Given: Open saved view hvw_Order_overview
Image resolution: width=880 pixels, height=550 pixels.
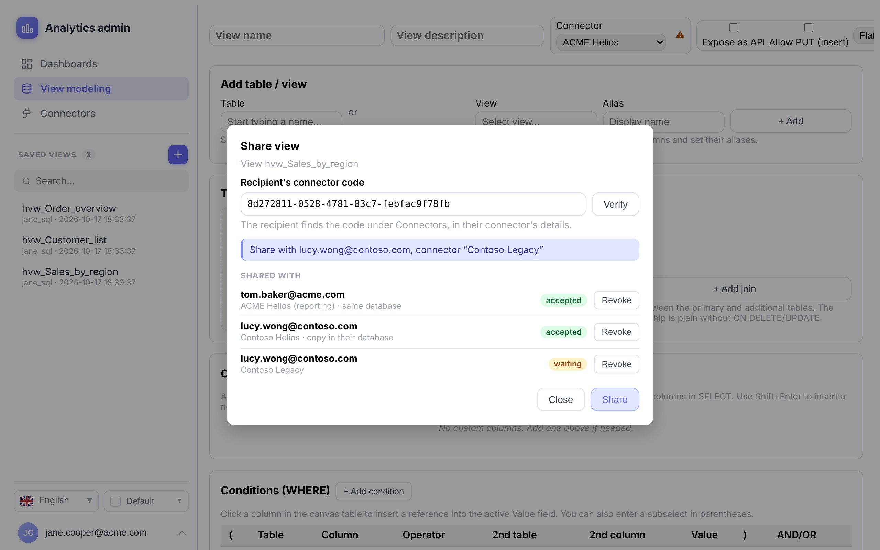Looking at the screenshot, I should [x=101, y=213].
